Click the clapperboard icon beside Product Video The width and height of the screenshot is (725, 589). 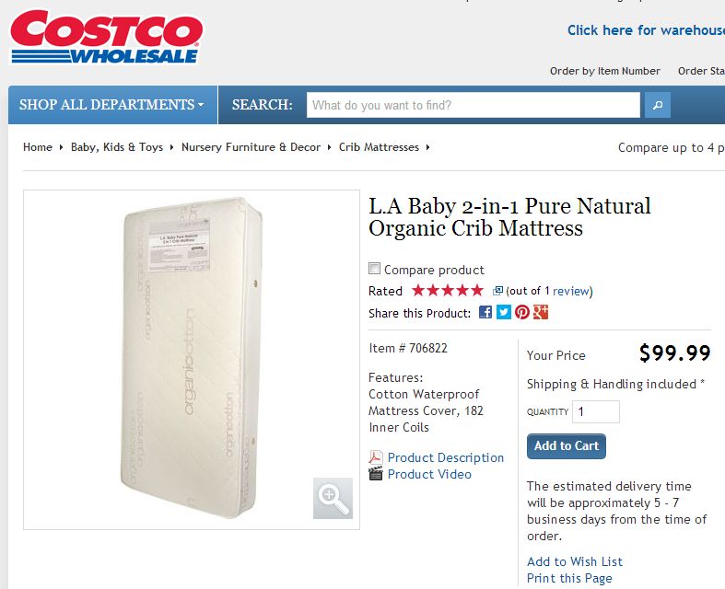tap(376, 474)
